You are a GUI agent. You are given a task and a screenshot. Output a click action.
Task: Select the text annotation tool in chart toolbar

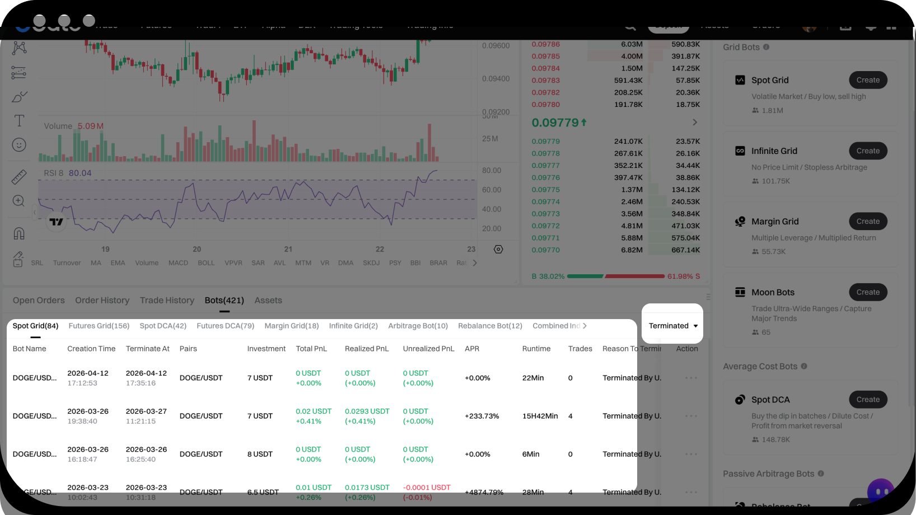pyautogui.click(x=19, y=120)
